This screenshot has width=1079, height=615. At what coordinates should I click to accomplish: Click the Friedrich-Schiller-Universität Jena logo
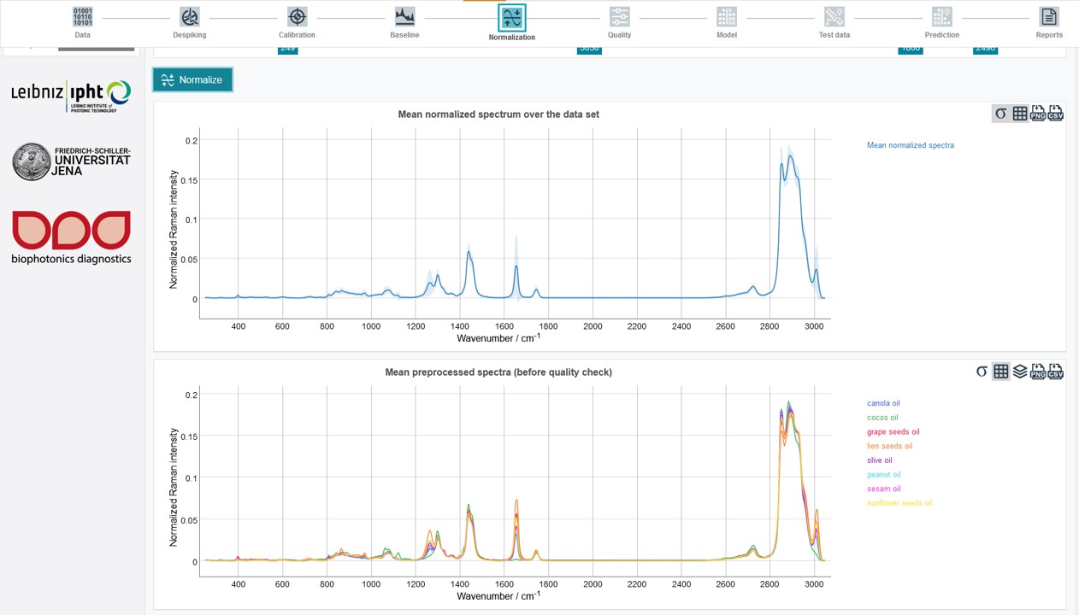pos(71,161)
